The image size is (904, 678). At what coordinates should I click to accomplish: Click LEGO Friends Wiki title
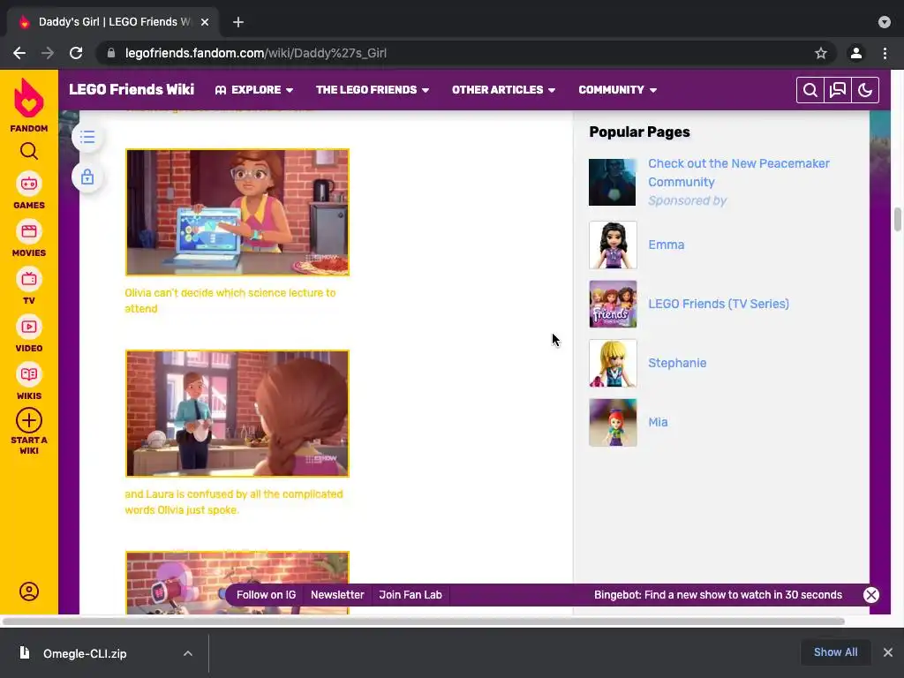(132, 89)
